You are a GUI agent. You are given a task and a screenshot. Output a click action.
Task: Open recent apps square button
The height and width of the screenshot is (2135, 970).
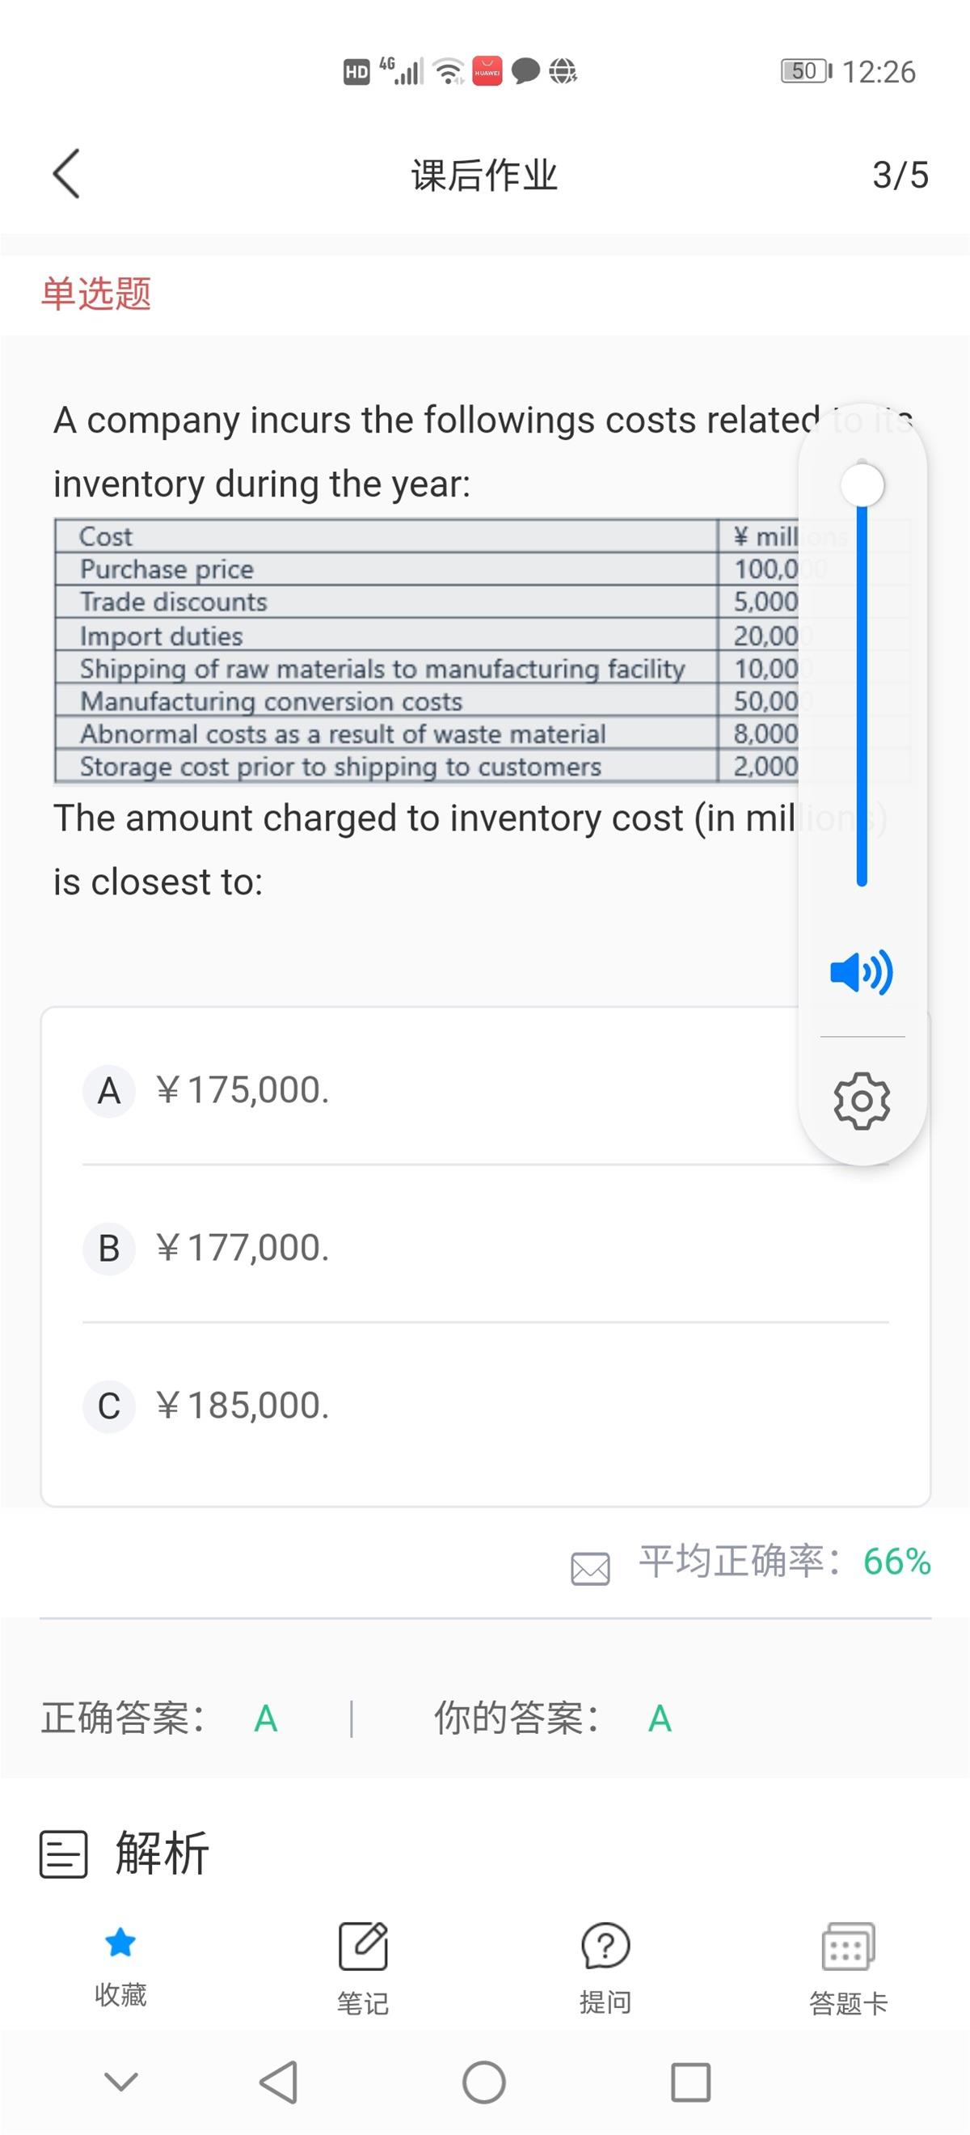click(x=690, y=2081)
